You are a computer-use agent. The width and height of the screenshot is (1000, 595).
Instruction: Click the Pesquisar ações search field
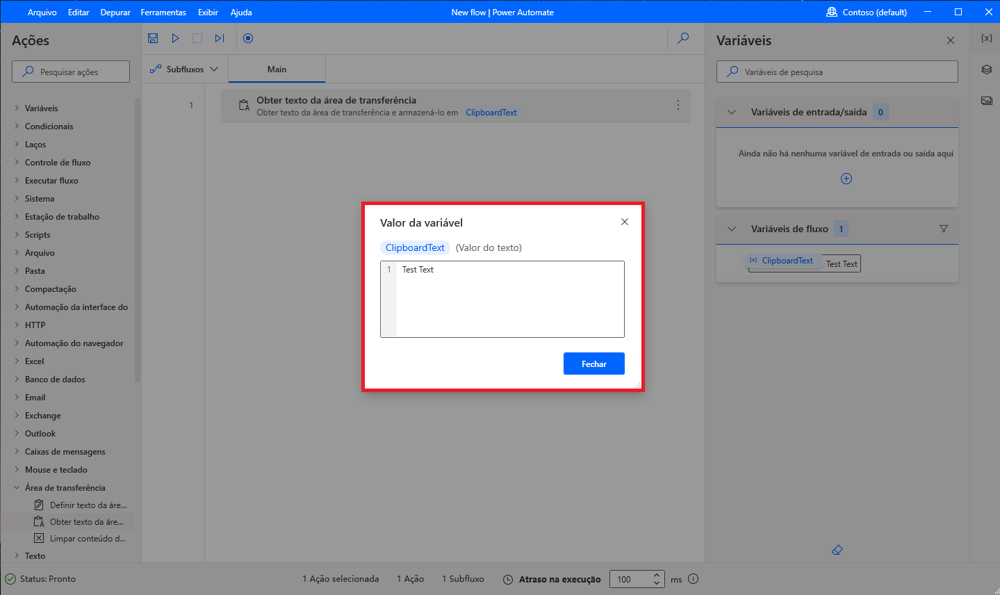pos(70,71)
